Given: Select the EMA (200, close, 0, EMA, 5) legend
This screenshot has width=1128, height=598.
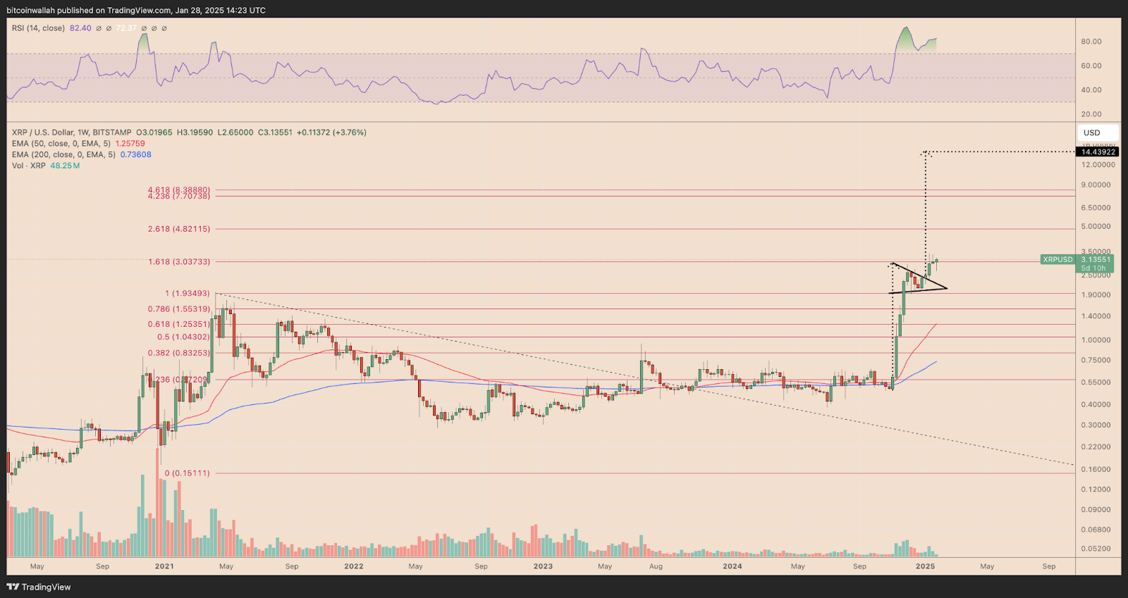Looking at the screenshot, I should [64, 155].
